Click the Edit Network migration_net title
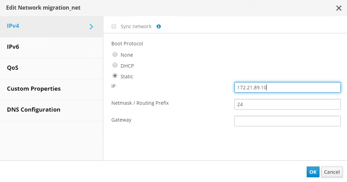 43,8
